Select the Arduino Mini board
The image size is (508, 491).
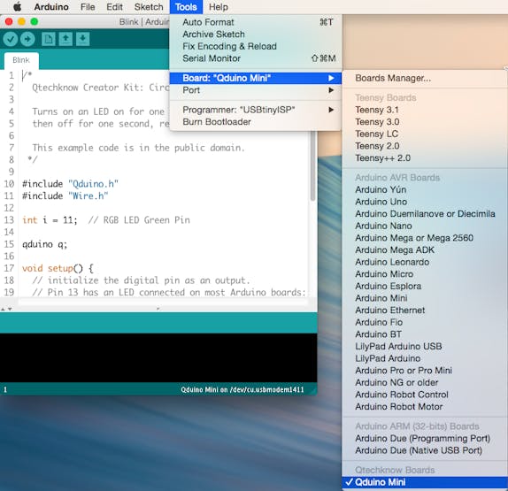(425, 298)
